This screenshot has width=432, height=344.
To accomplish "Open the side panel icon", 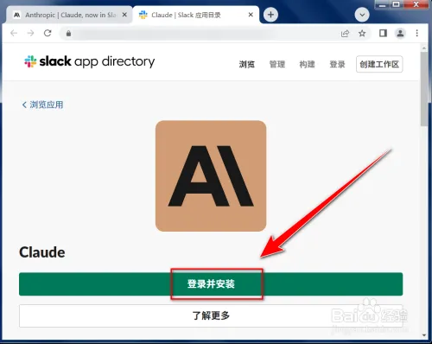I will tap(383, 33).
